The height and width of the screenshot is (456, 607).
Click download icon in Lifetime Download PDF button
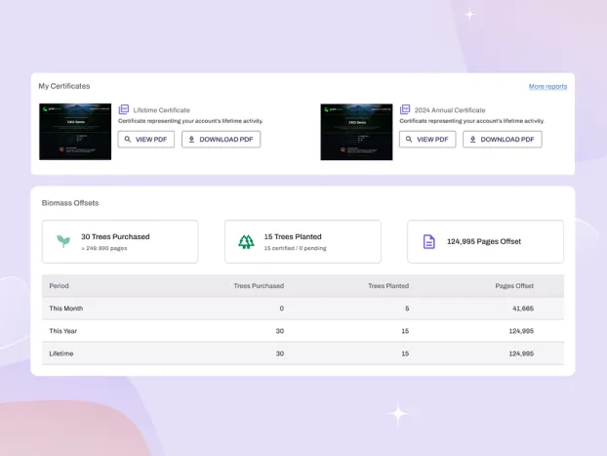pyautogui.click(x=191, y=140)
